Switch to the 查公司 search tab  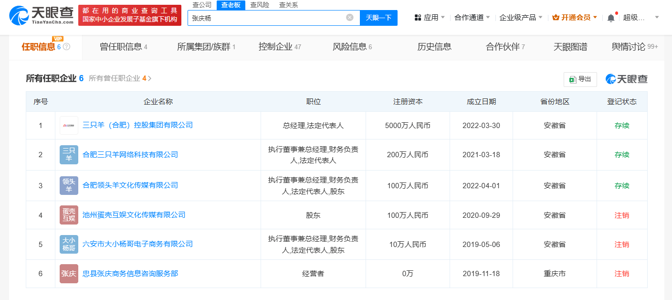[x=202, y=5]
